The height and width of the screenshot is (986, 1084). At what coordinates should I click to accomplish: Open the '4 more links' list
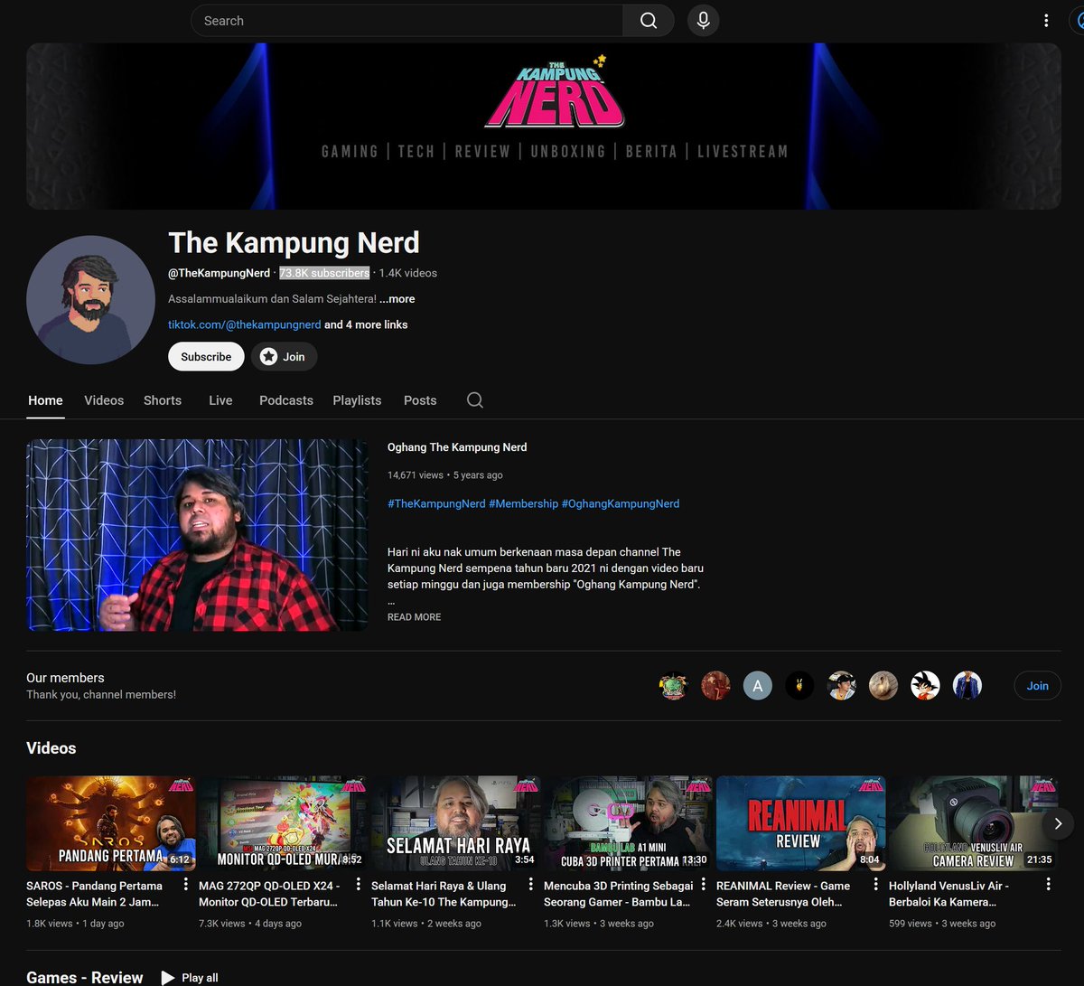(x=366, y=324)
